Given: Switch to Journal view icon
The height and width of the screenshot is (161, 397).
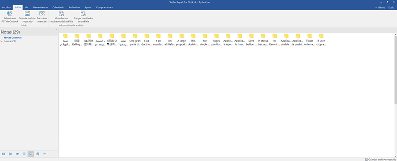Looking at the screenshot, I should [38, 154].
